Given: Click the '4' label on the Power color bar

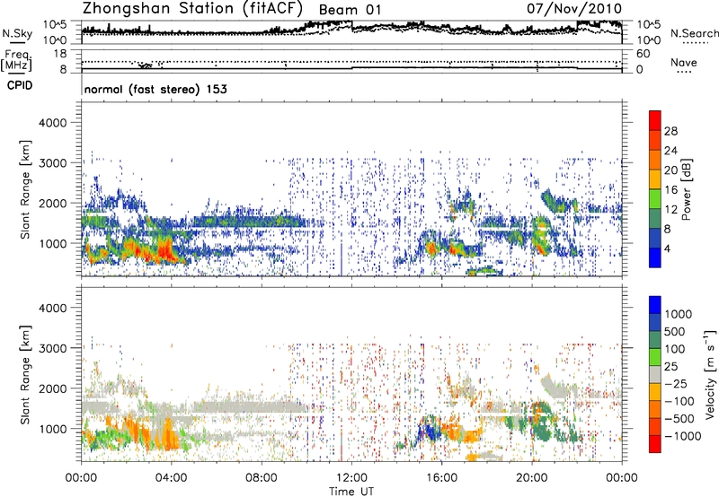Looking at the screenshot, I should tap(668, 249).
